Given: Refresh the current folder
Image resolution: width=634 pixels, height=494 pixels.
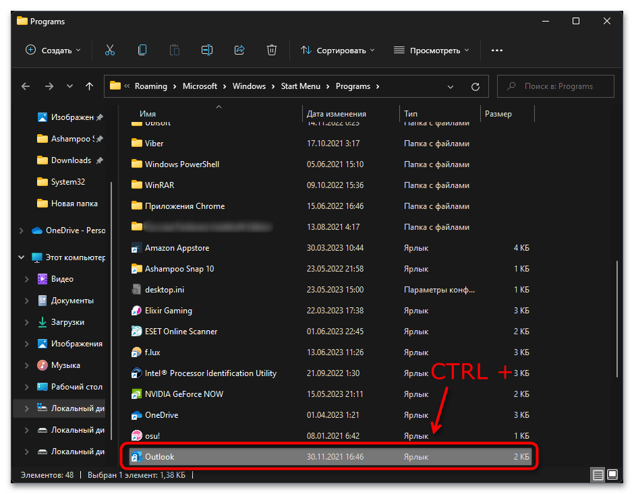Looking at the screenshot, I should pyautogui.click(x=475, y=86).
